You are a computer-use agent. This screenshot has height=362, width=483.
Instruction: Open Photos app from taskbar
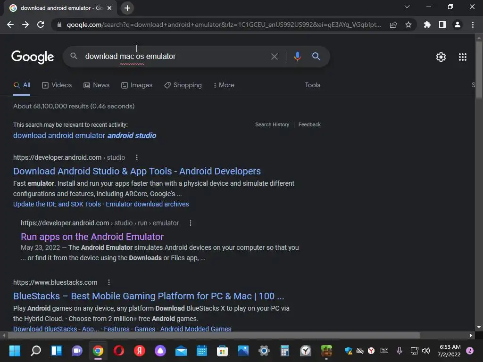(x=243, y=351)
